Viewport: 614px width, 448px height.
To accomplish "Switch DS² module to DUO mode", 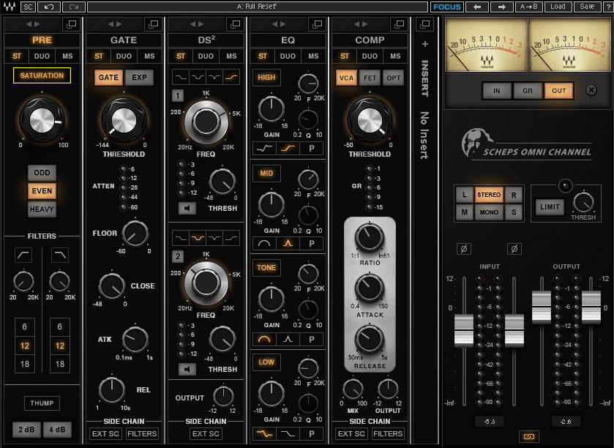I will pos(206,56).
